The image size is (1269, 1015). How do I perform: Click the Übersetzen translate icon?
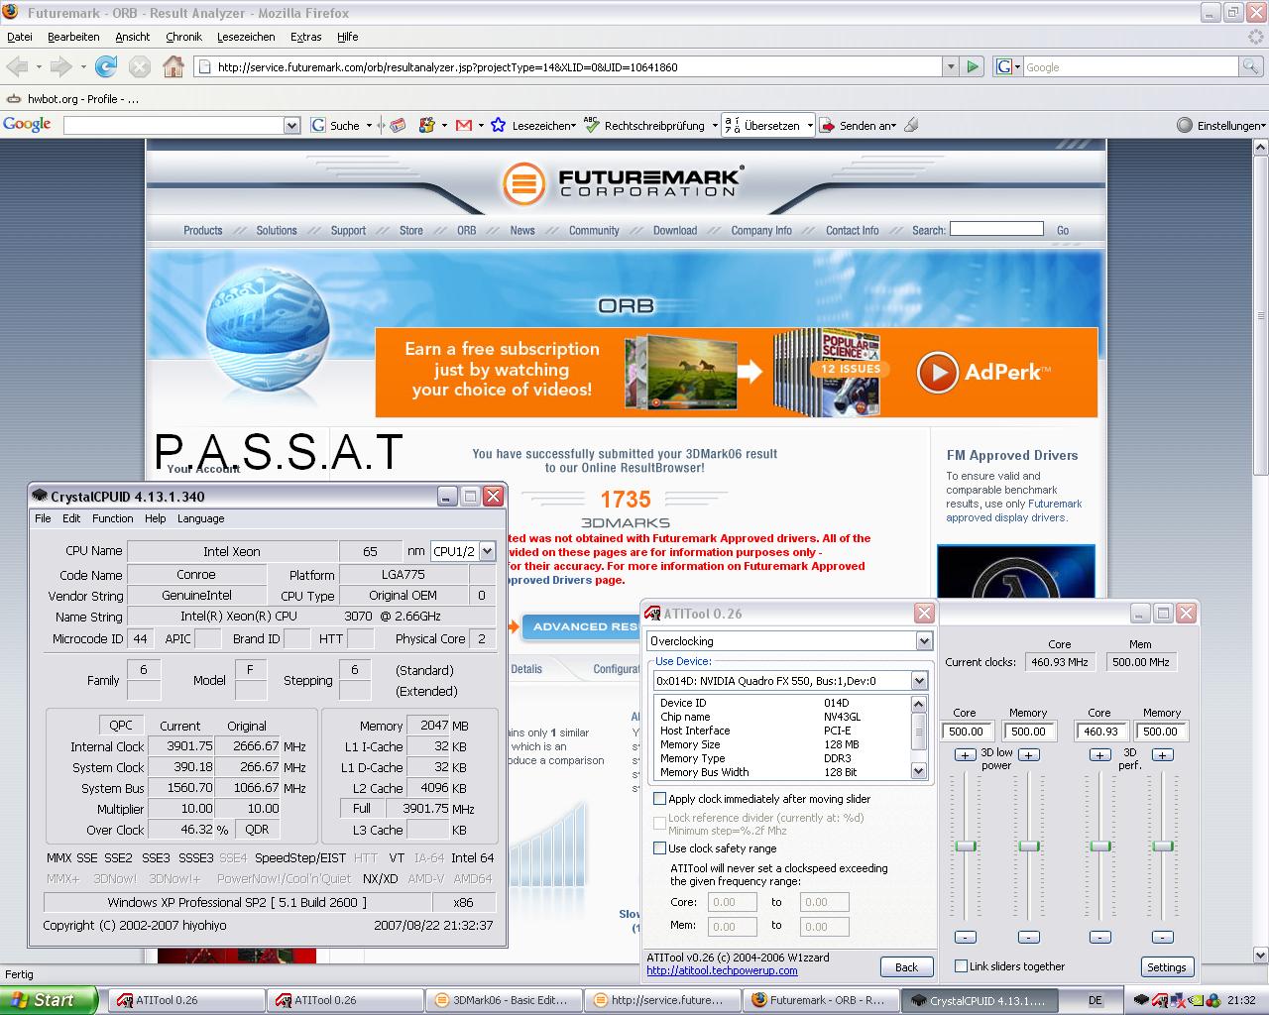[x=732, y=126]
